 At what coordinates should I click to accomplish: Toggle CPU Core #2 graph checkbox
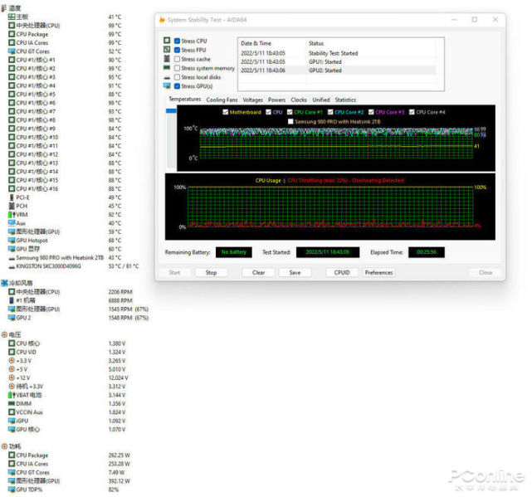tap(330, 112)
